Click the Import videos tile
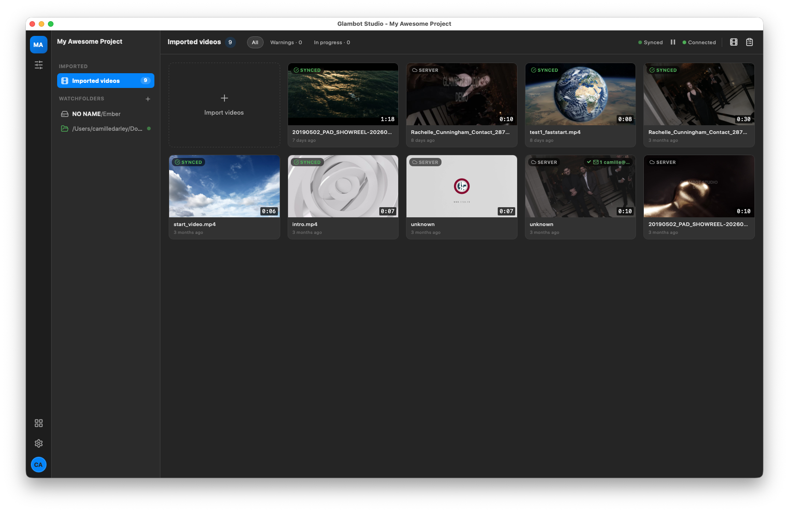The width and height of the screenshot is (789, 512). (224, 105)
